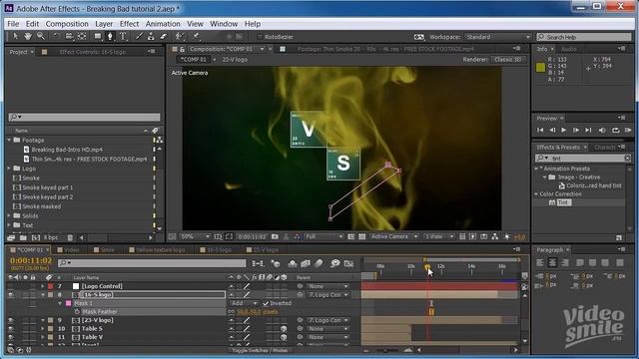
Task: Click the graph editor icon
Action: pyautogui.click(x=348, y=263)
